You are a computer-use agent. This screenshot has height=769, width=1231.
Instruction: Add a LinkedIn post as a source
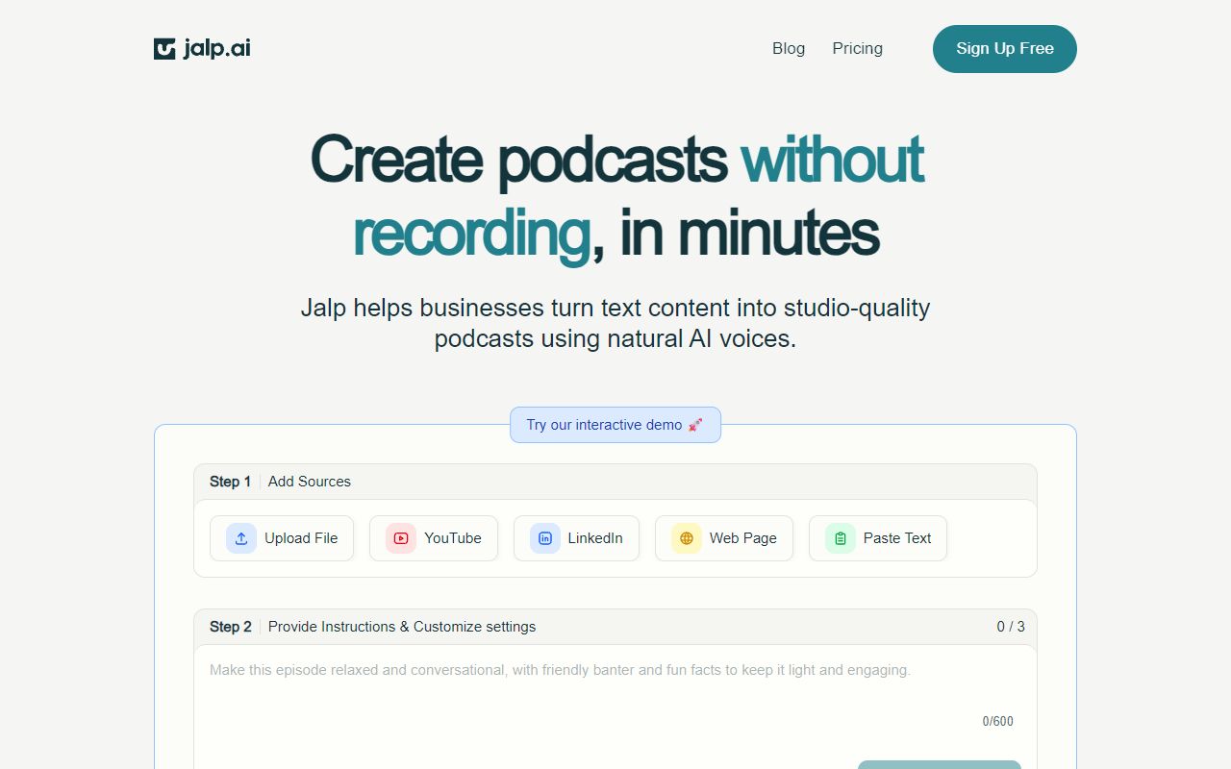pos(576,538)
